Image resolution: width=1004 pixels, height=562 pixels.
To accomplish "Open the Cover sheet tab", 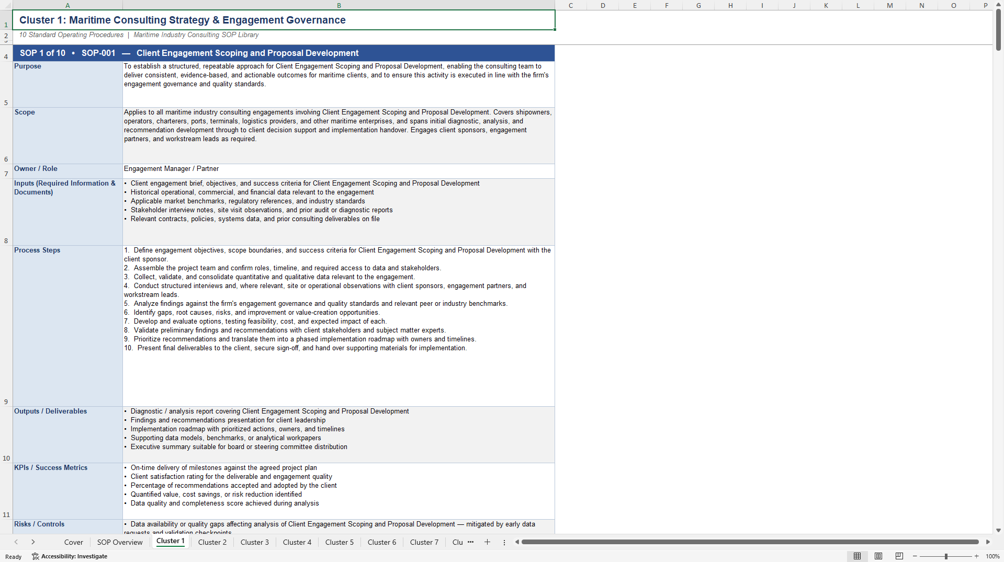I will click(x=74, y=542).
